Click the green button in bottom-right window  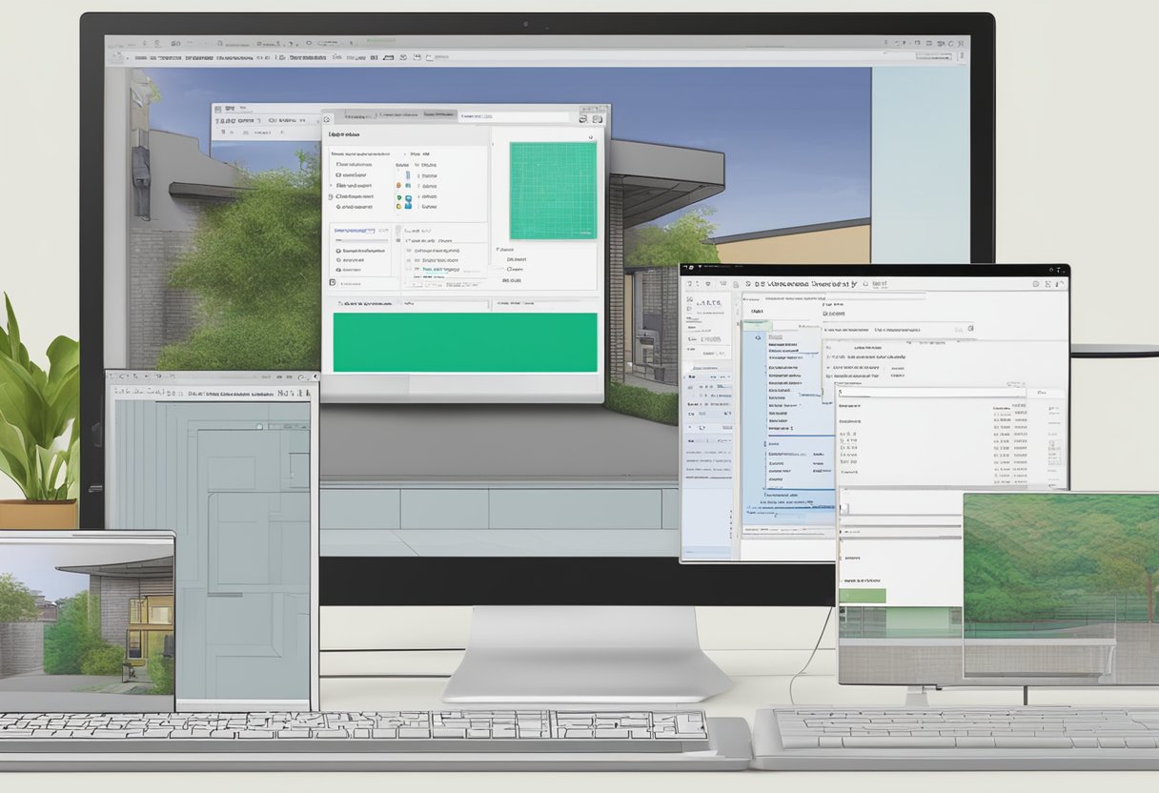coord(863,596)
